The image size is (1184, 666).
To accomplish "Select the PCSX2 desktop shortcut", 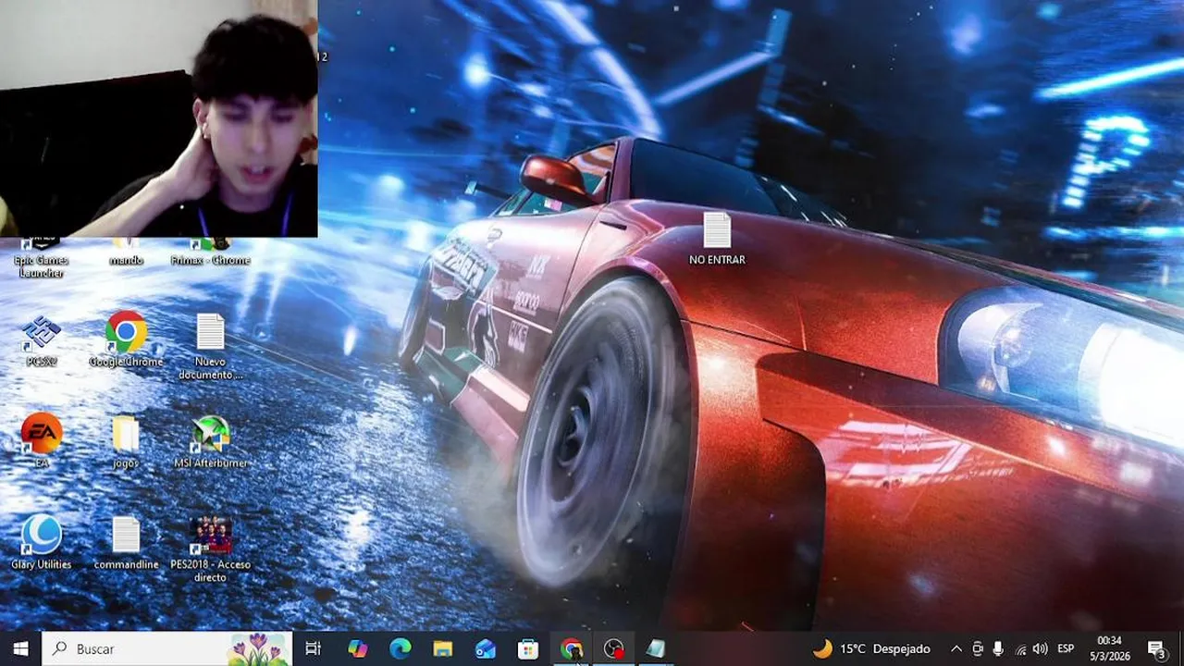I will [42, 339].
